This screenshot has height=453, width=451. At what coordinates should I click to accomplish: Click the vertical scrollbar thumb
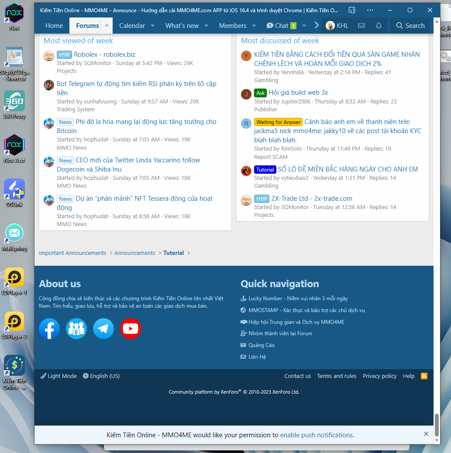tap(437, 425)
